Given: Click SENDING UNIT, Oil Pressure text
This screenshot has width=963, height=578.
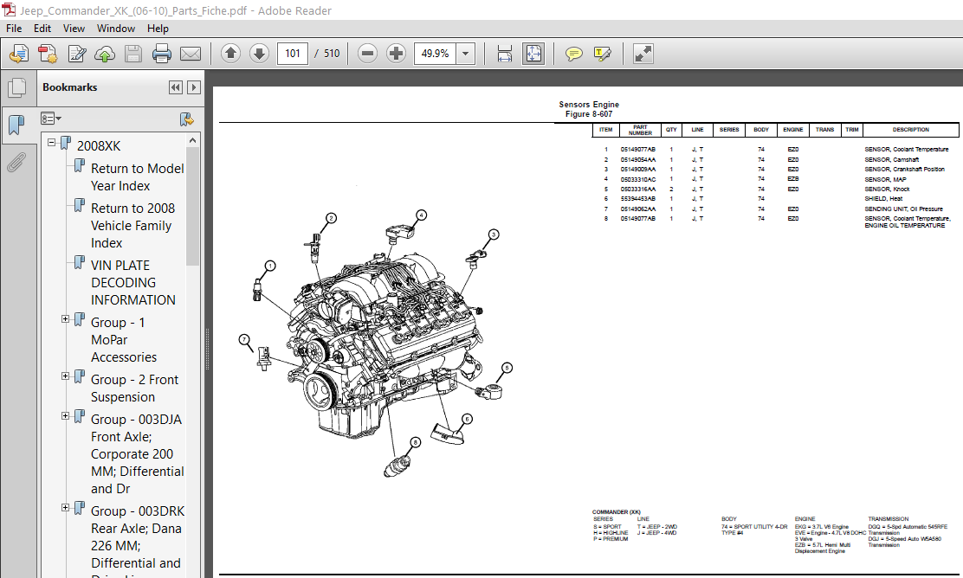Looking at the screenshot, I should [x=903, y=209].
